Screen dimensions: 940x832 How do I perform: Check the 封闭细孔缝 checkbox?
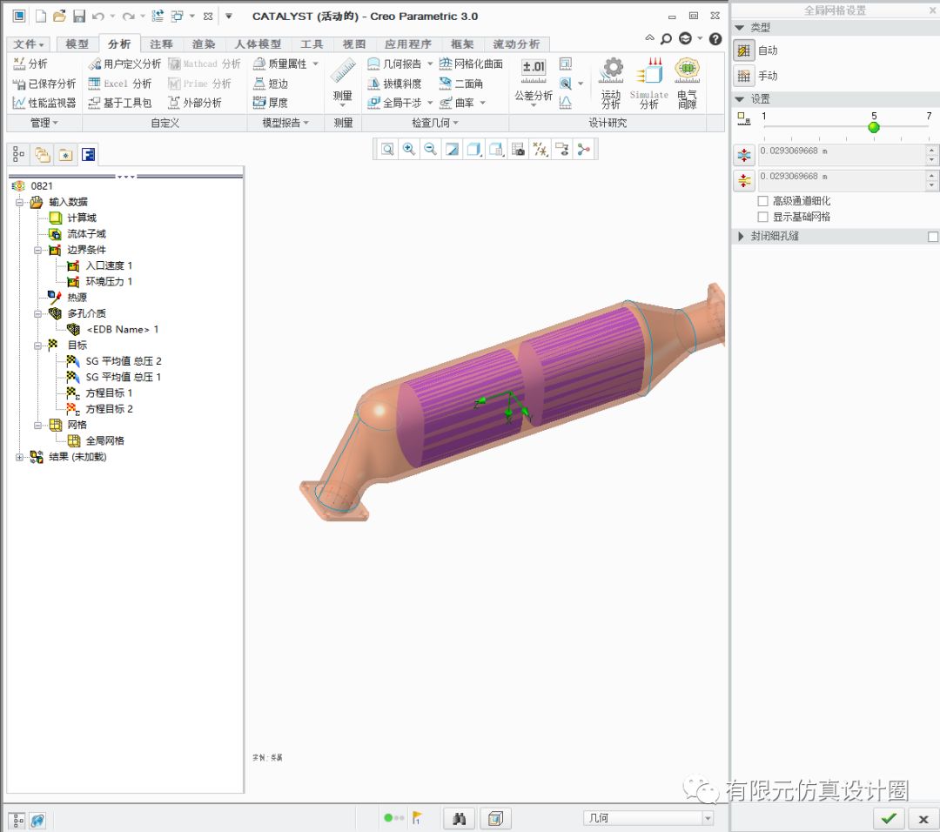point(933,237)
